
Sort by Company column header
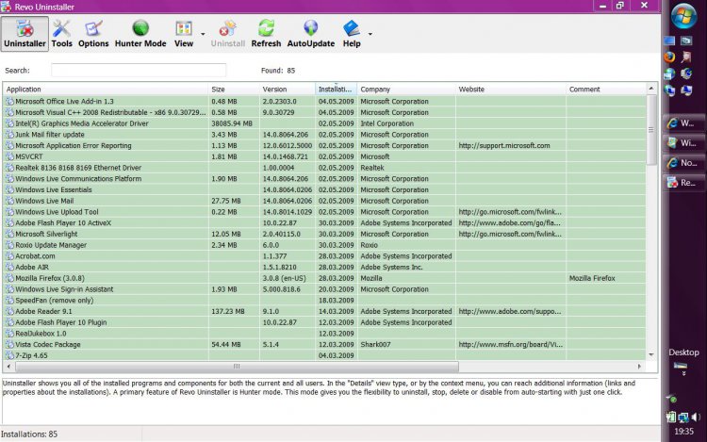[x=405, y=90]
